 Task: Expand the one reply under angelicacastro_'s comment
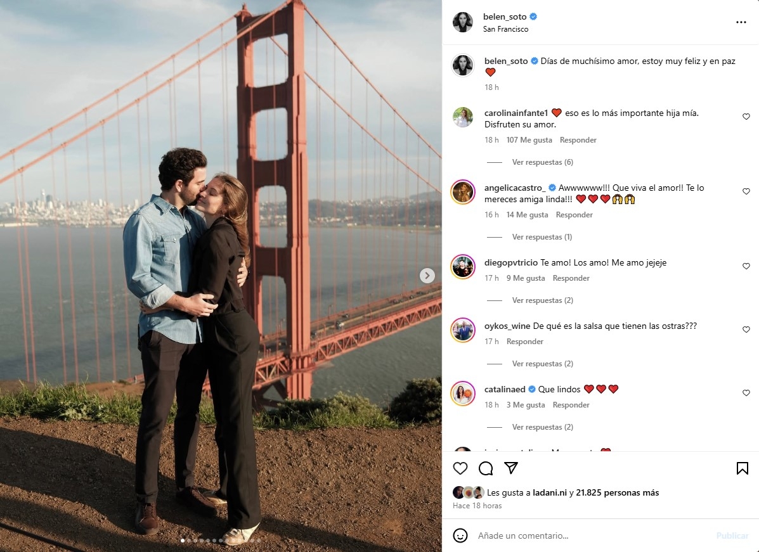pyautogui.click(x=542, y=237)
